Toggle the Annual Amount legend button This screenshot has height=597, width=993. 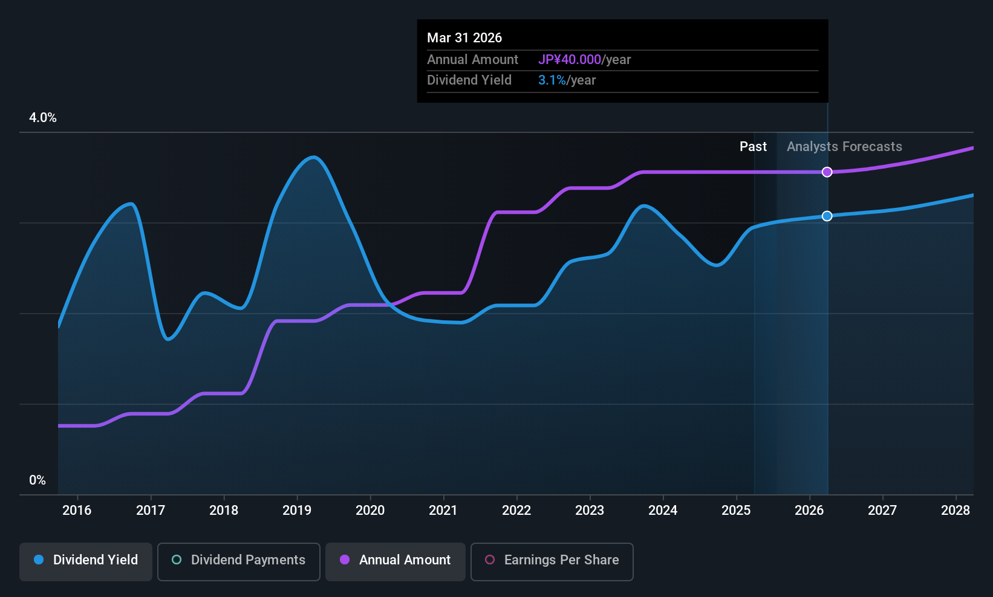tap(396, 561)
